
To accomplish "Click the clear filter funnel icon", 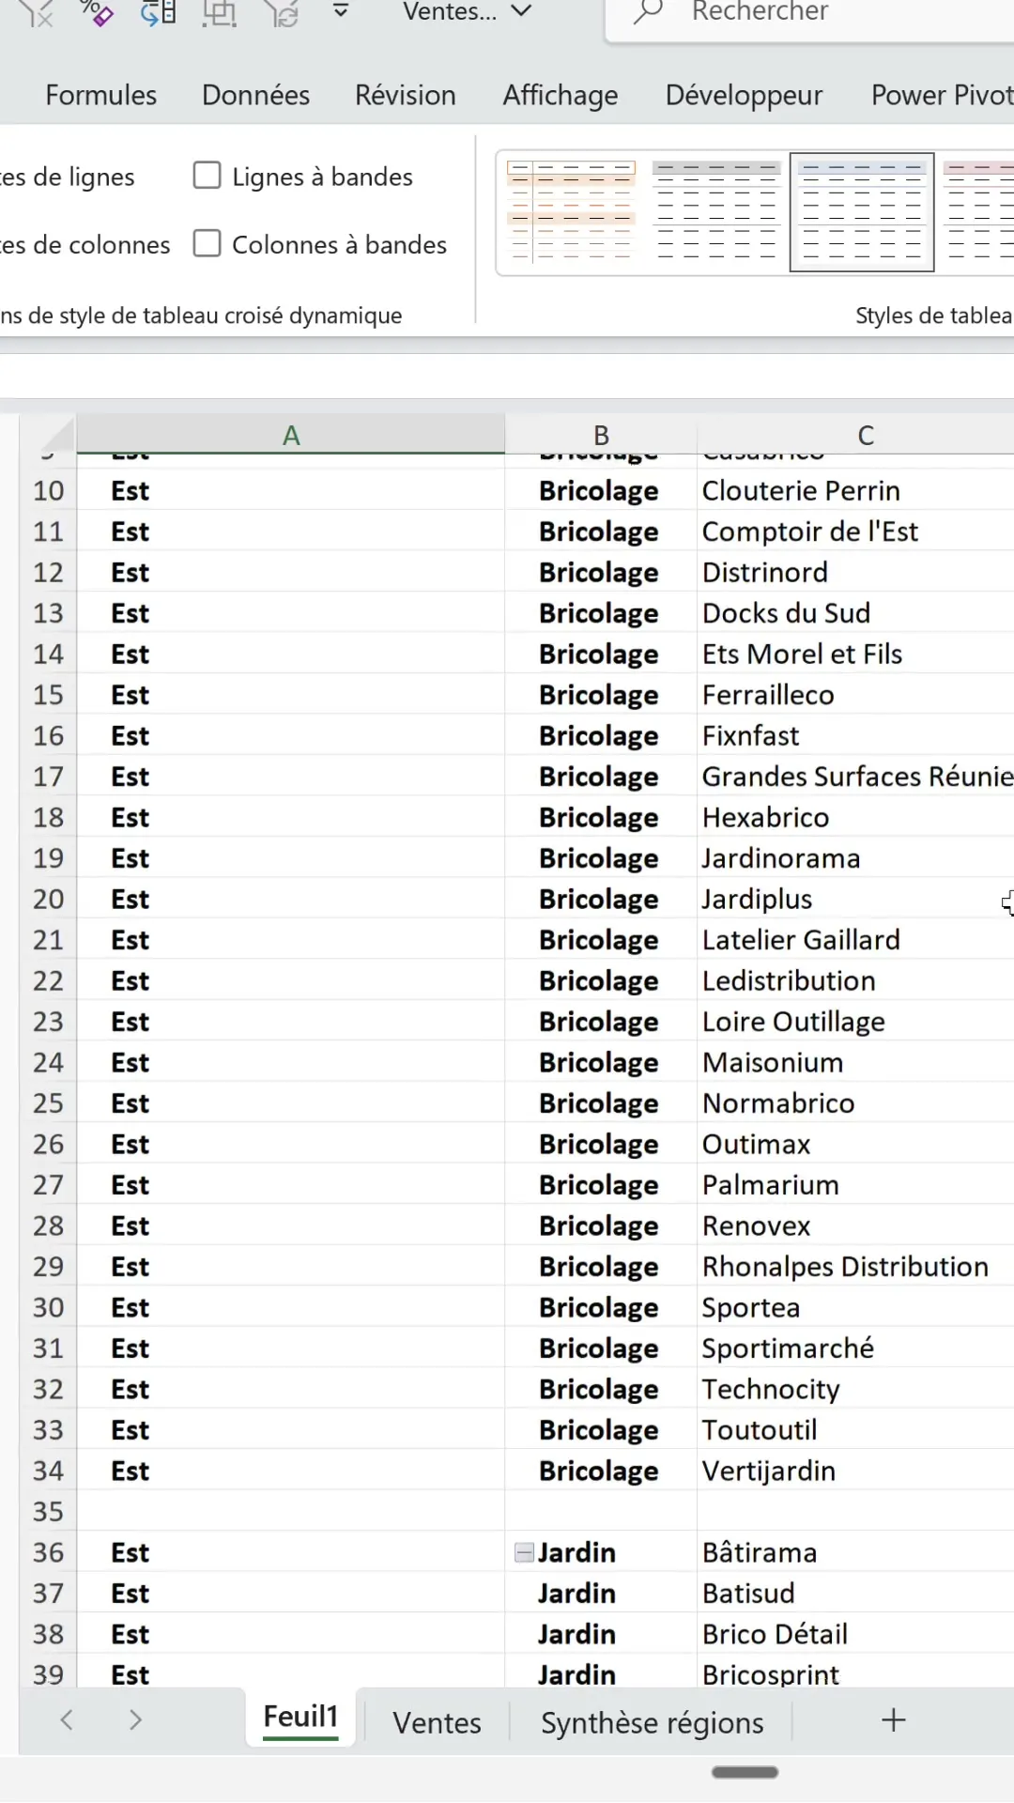I will 36,12.
